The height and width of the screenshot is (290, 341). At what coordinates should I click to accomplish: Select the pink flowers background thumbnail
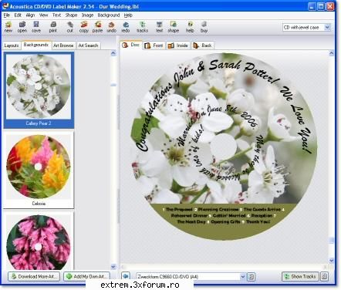pyautogui.click(x=39, y=241)
